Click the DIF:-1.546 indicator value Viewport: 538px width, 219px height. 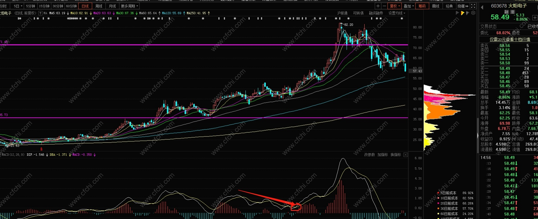(x=35, y=155)
